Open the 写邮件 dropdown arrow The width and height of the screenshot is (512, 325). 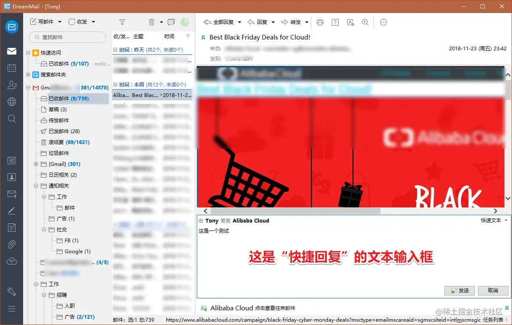coord(60,22)
